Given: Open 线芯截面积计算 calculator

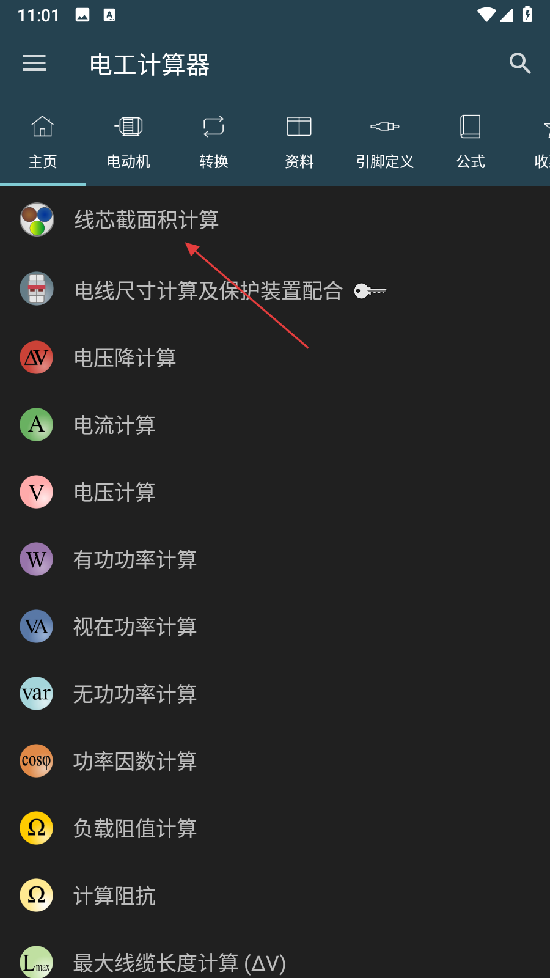Looking at the screenshot, I should coord(275,219).
